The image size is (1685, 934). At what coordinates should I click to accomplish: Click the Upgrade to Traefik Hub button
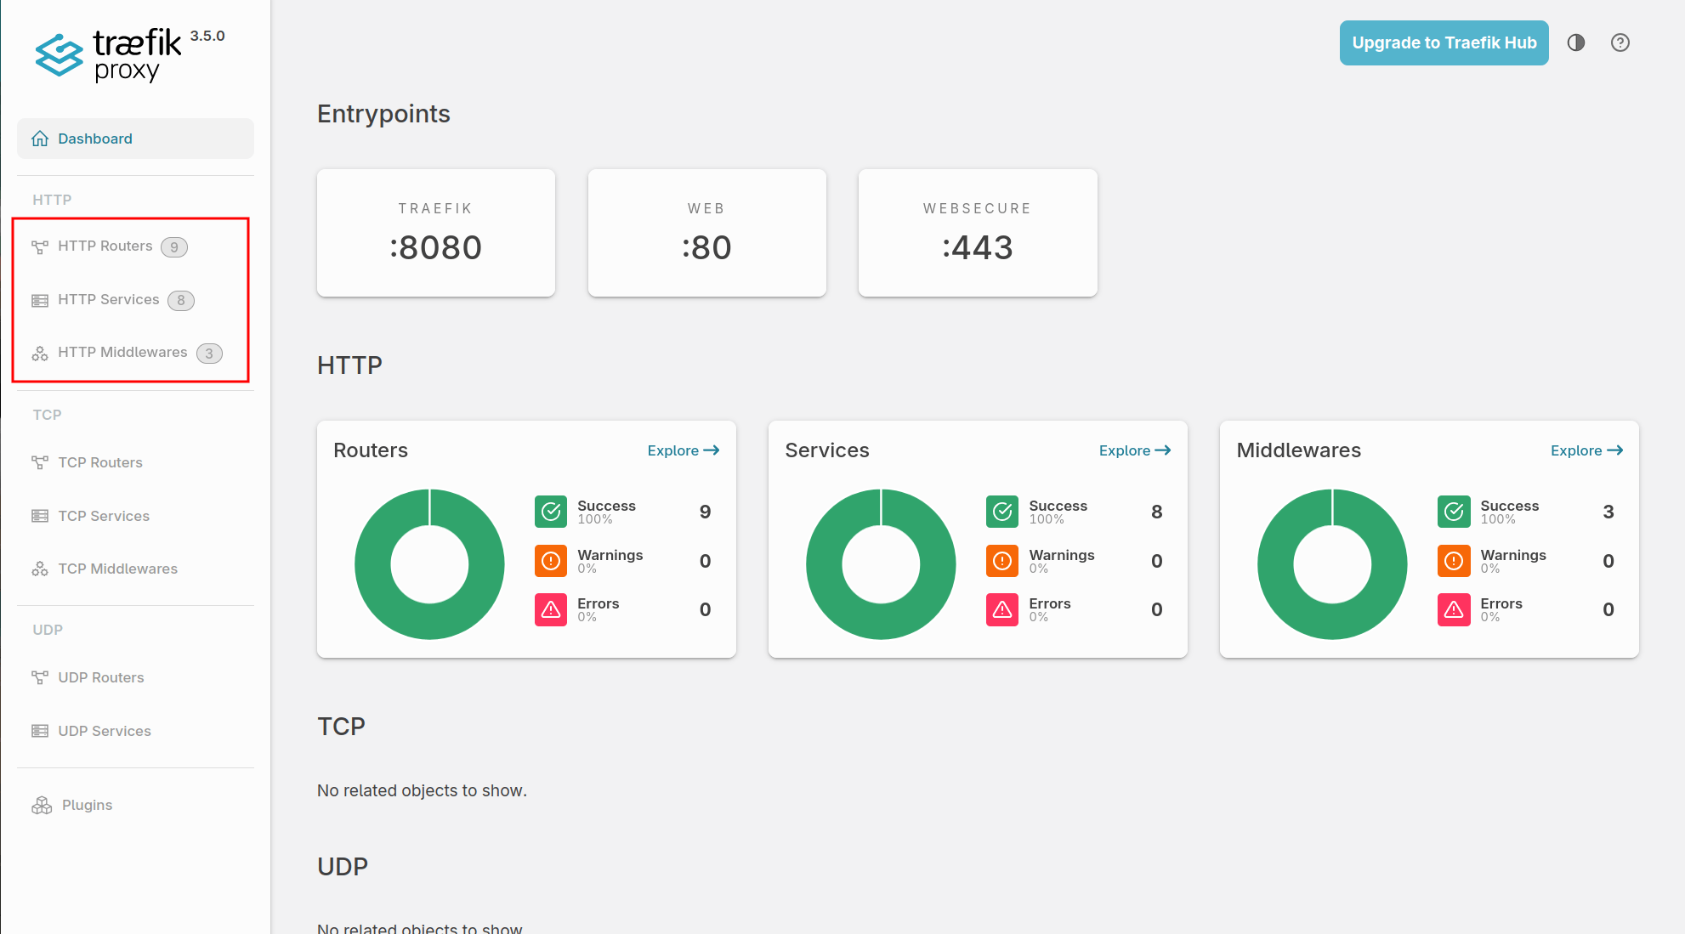[x=1443, y=42]
